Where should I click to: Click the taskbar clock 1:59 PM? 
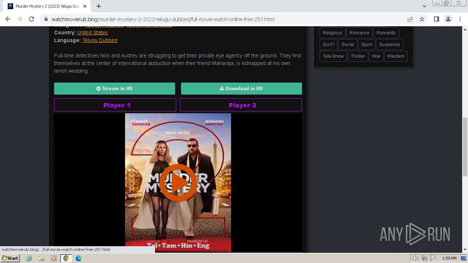pyautogui.click(x=449, y=258)
